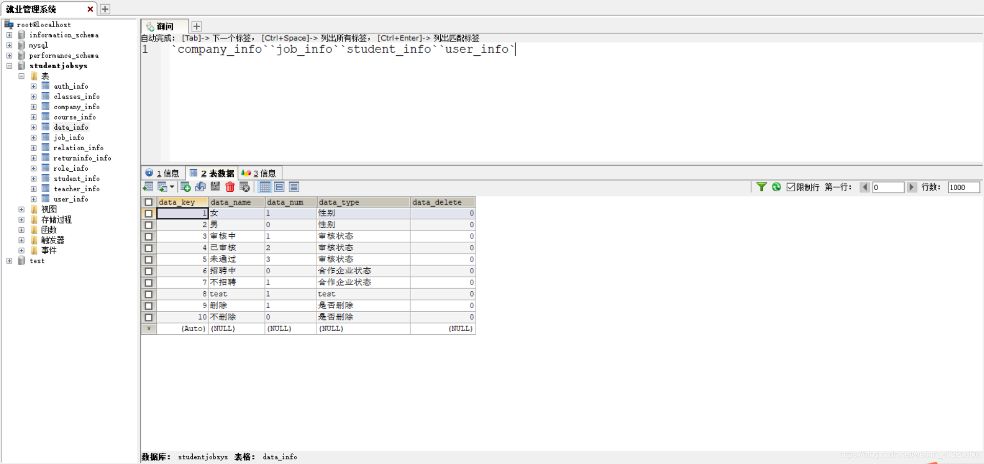The image size is (984, 464).
Task: Close the 就业管理系统 connection tab
Action: (x=90, y=9)
